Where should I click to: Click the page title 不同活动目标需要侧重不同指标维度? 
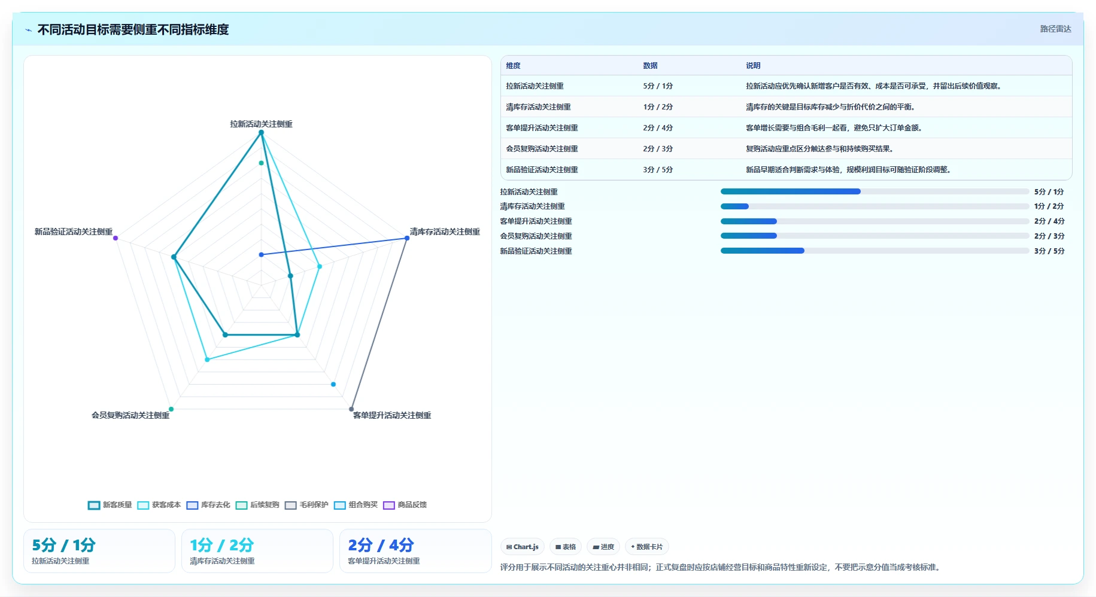[133, 29]
